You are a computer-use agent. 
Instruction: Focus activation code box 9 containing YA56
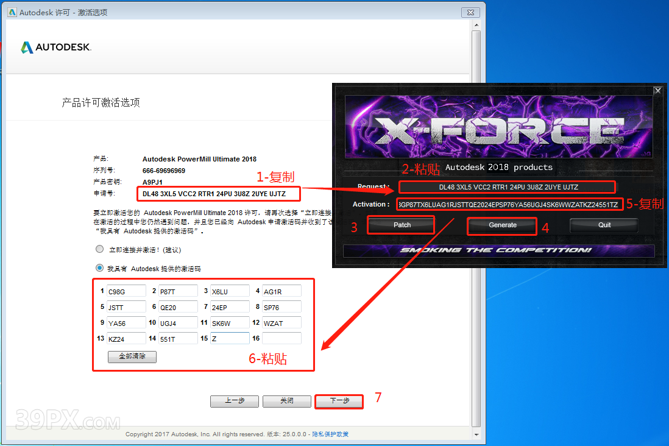point(126,323)
